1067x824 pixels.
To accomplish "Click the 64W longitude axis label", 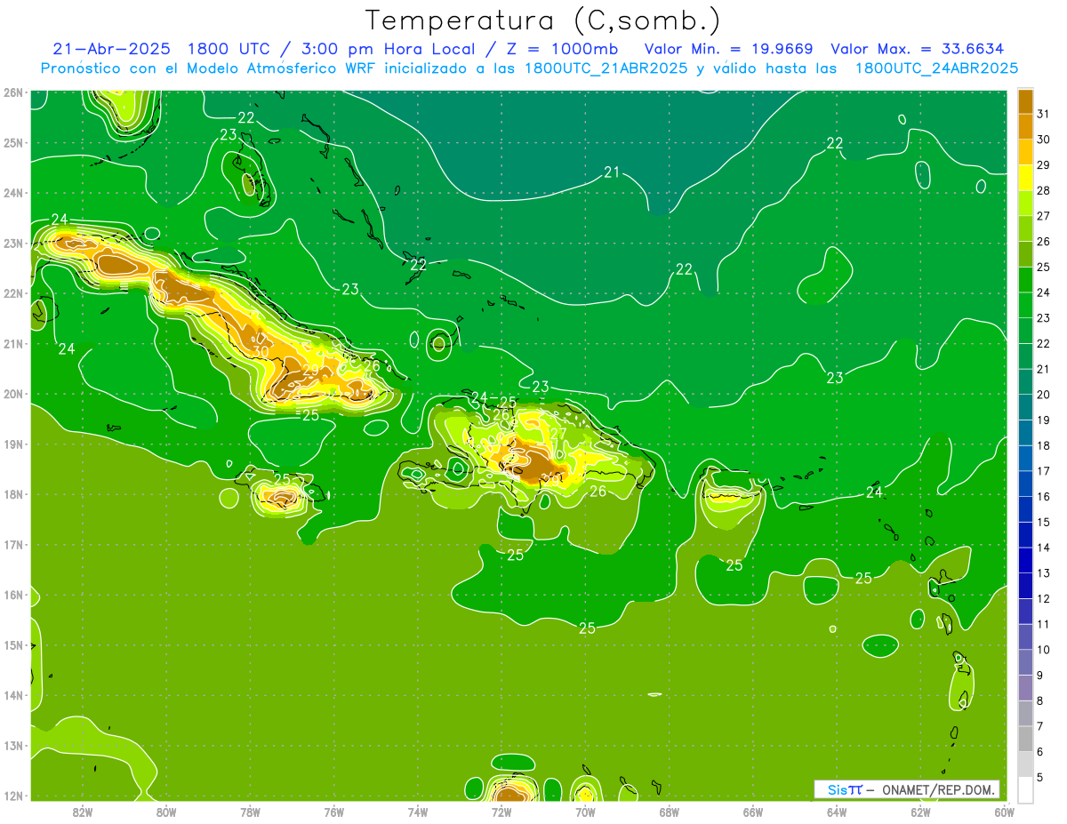I will click(x=837, y=812).
